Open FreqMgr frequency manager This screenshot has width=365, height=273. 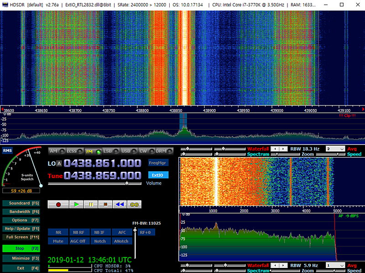click(x=157, y=162)
